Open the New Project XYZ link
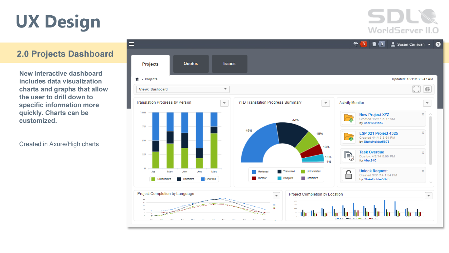 (x=374, y=115)
